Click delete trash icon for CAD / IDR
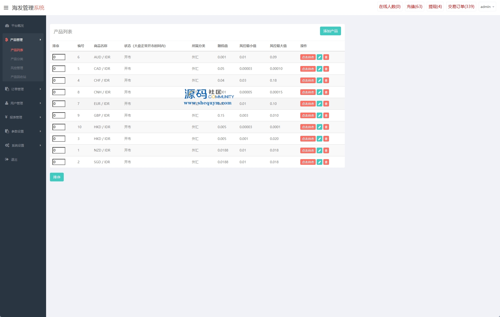This screenshot has height=317, width=500. tap(326, 69)
